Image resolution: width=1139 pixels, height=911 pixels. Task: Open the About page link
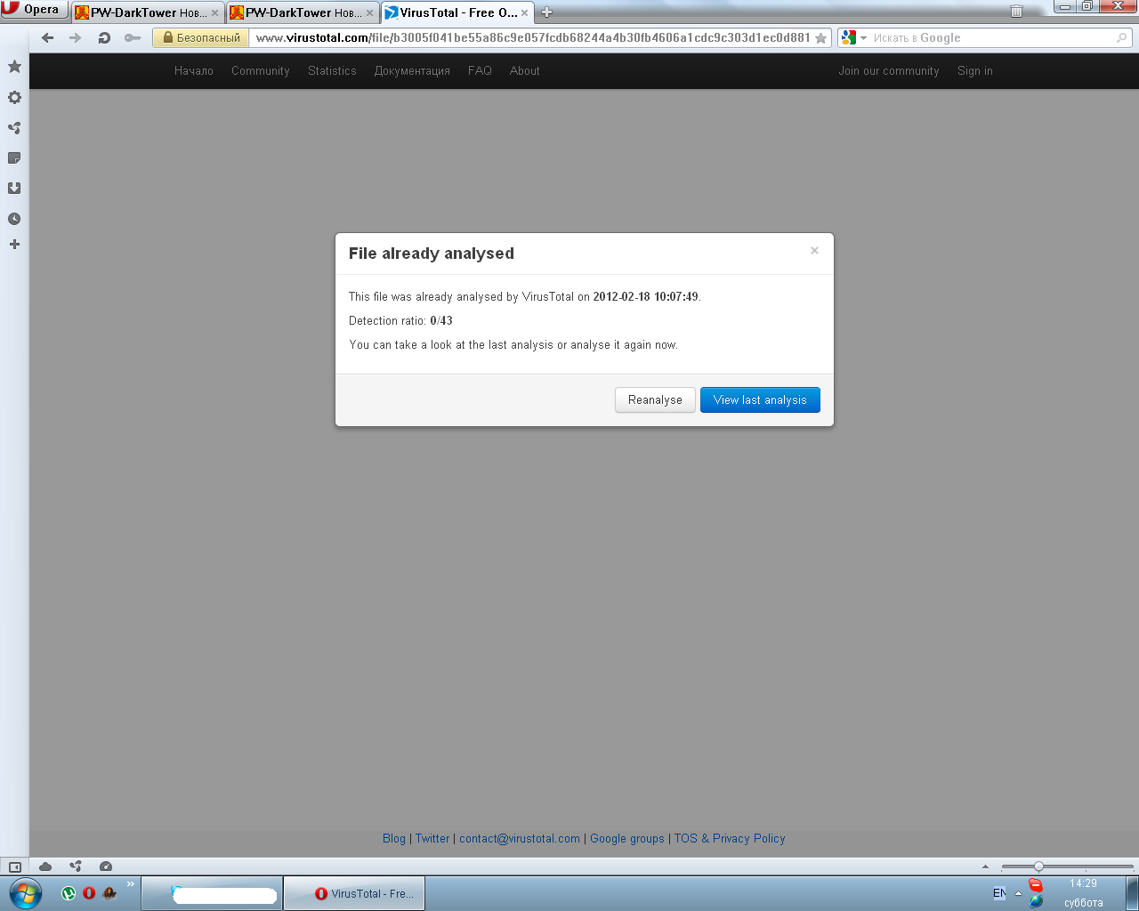(x=525, y=70)
